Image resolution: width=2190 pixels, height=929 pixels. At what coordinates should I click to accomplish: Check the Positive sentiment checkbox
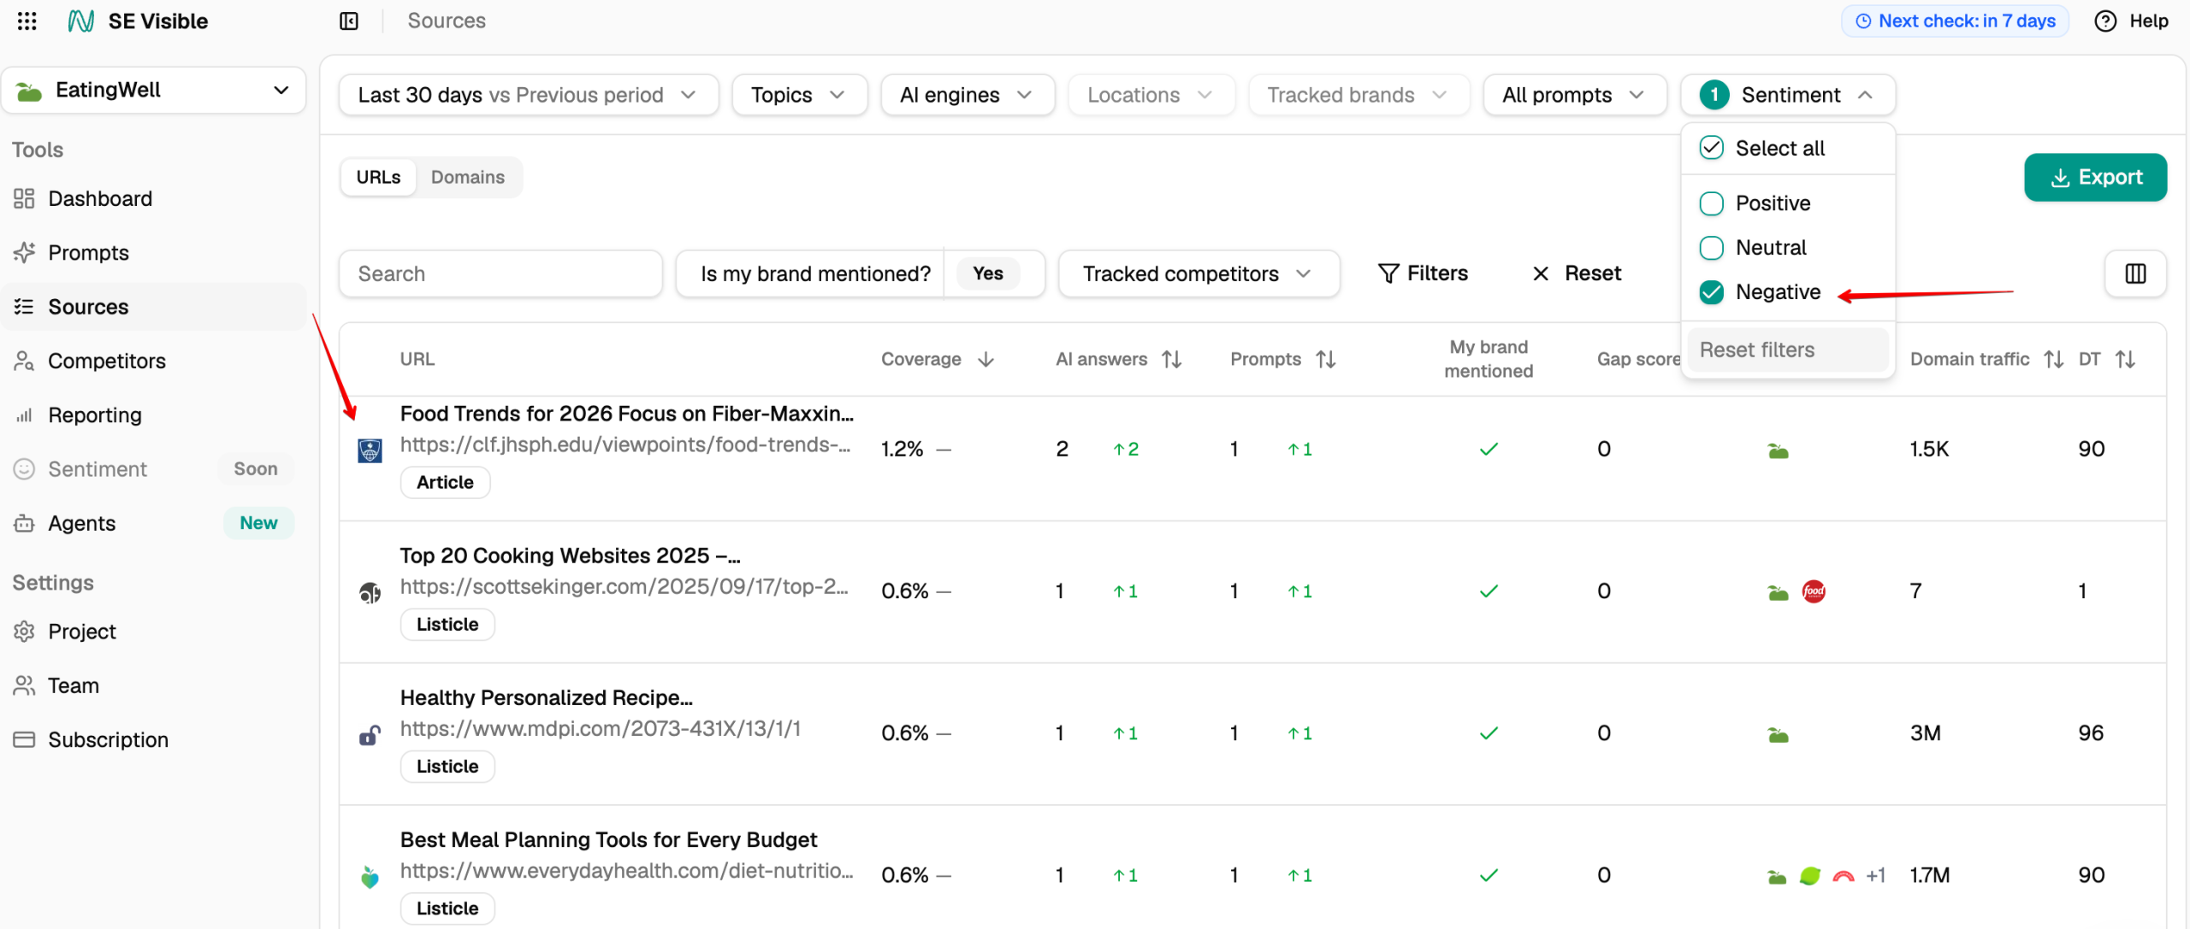1712,203
